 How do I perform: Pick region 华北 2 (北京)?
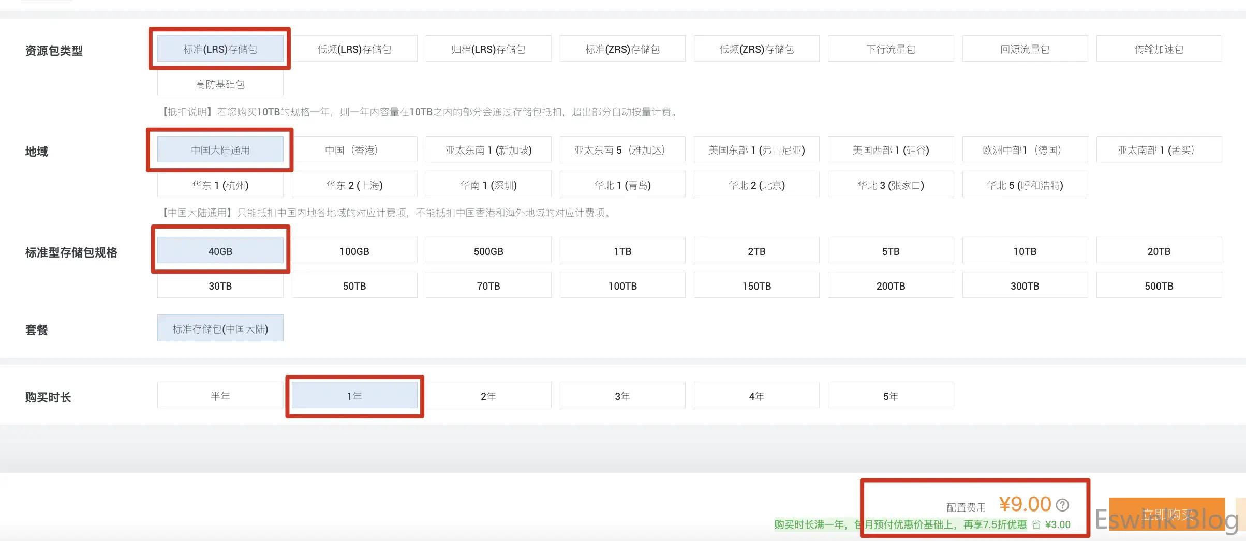[x=756, y=185]
